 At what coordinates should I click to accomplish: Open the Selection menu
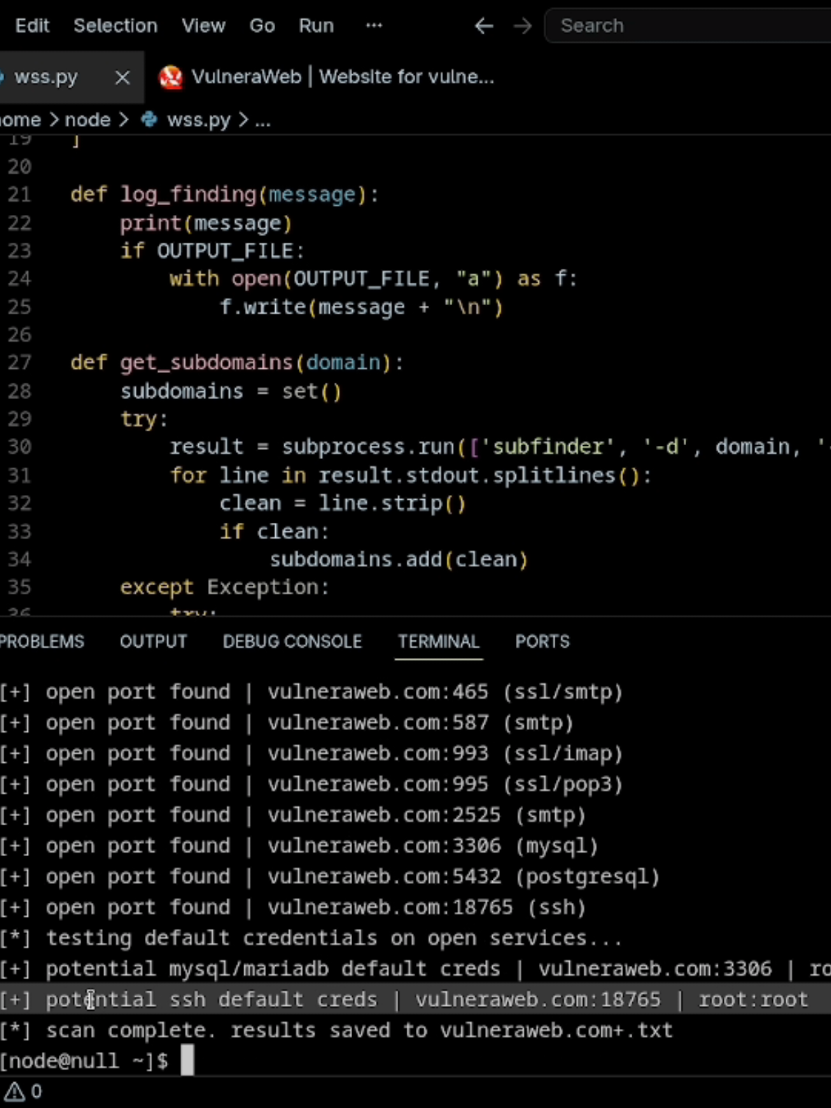click(116, 26)
